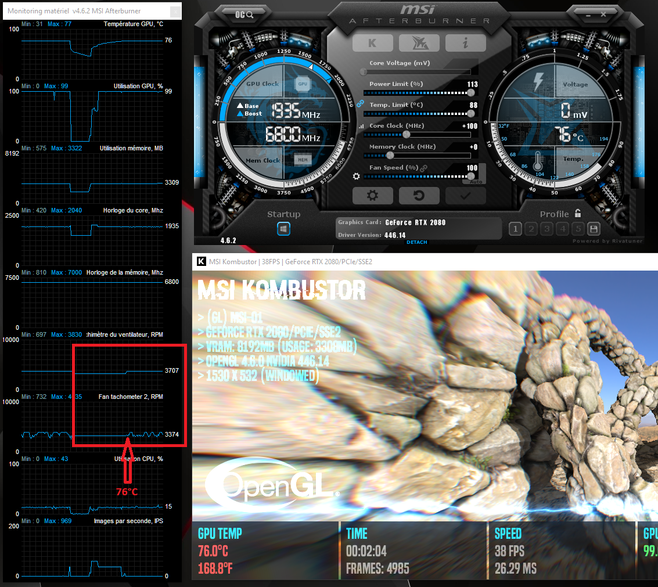Click the thermometer icon on the temperature gauge
This screenshot has width=658, height=587.
(538, 161)
